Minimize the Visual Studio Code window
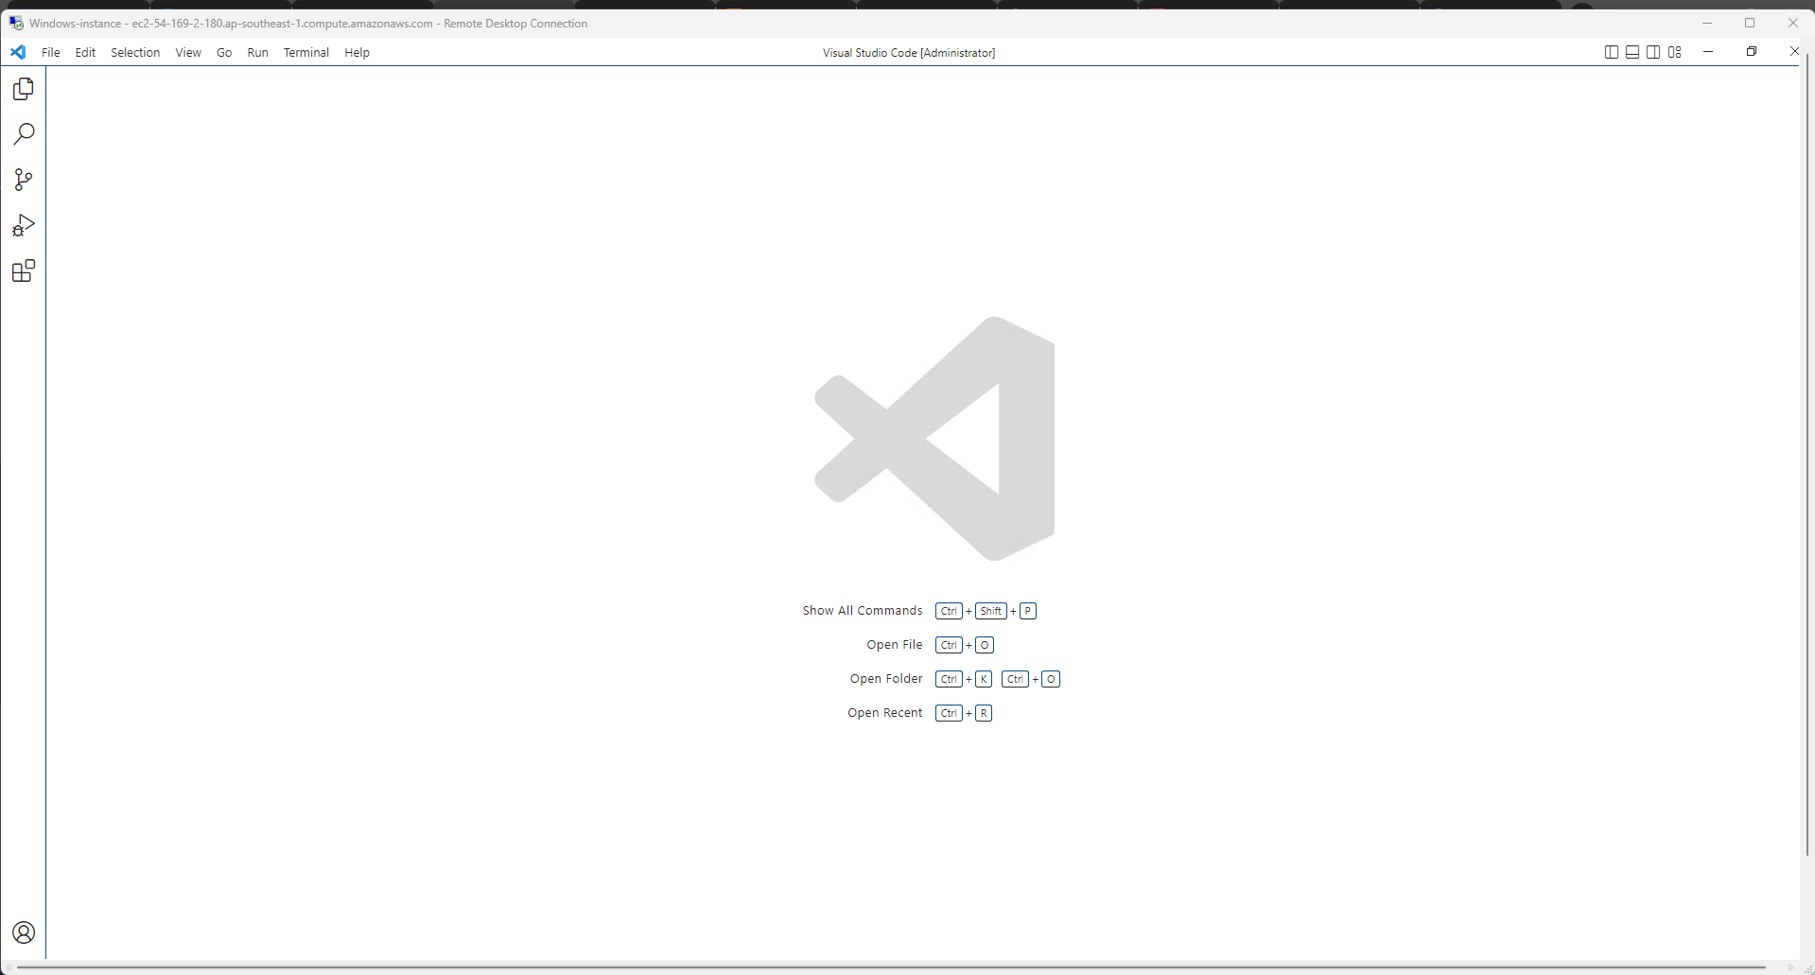 [x=1708, y=52]
